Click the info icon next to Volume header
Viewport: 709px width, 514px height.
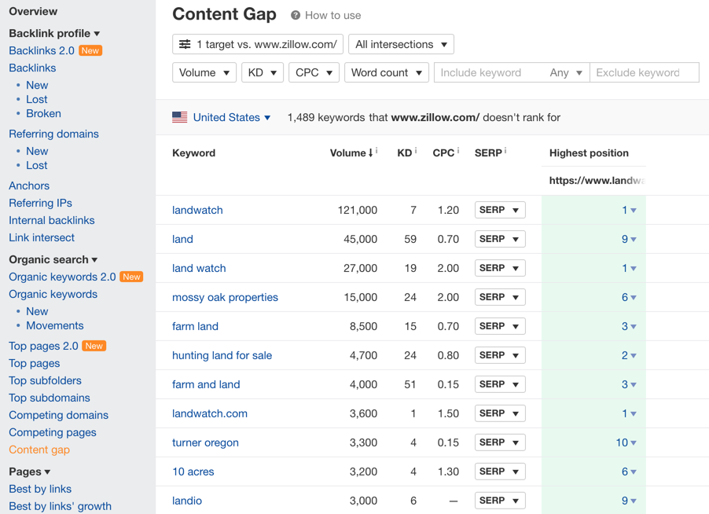[377, 151]
